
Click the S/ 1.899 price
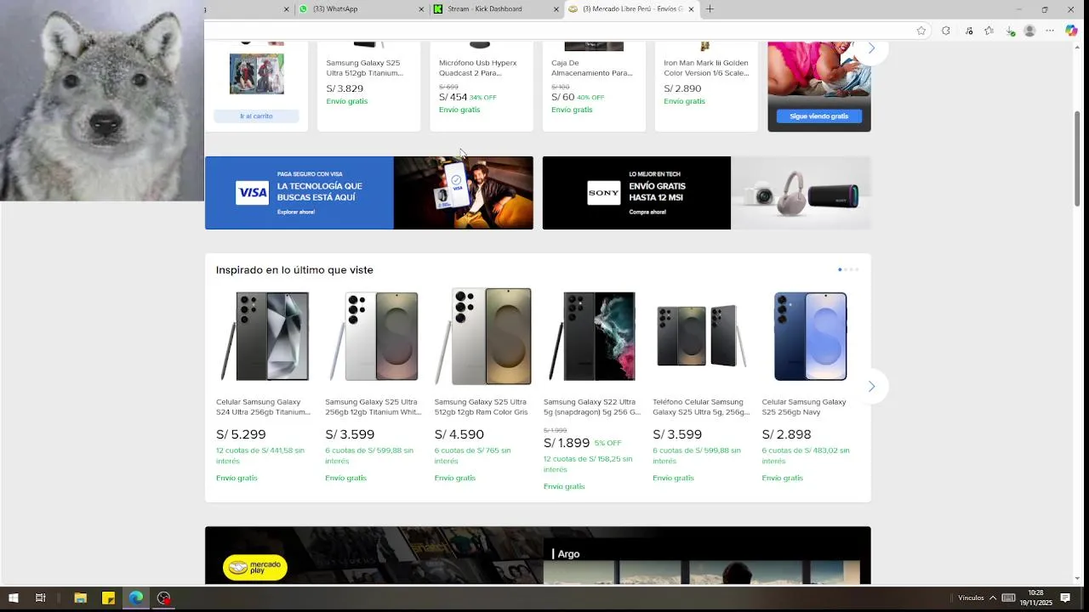567,443
